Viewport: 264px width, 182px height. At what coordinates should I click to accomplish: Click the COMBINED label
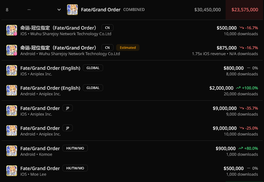tap(134, 10)
